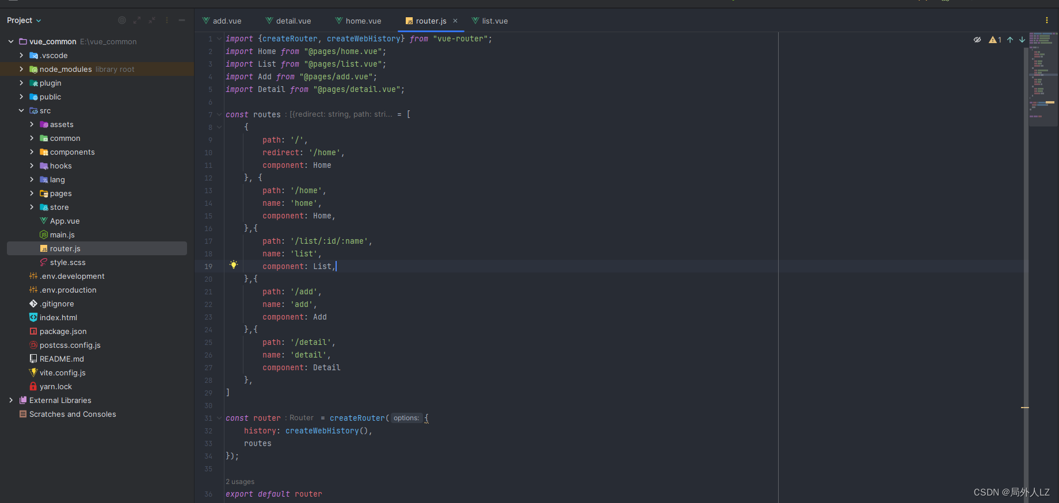
Task: Click the "vue-router" import string
Action: pyautogui.click(x=460, y=39)
